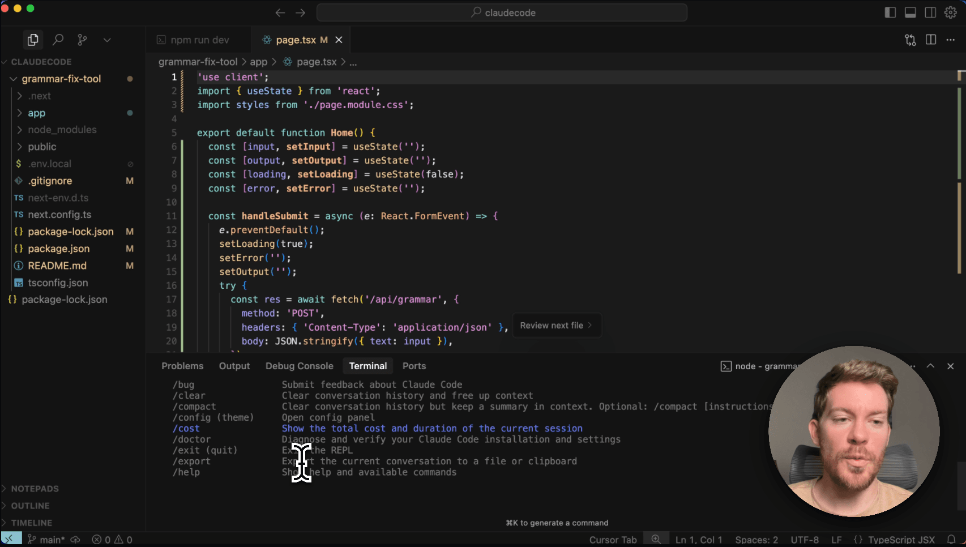Open editor more actions ellipsis
Screen dimensions: 966x547
click(951, 40)
